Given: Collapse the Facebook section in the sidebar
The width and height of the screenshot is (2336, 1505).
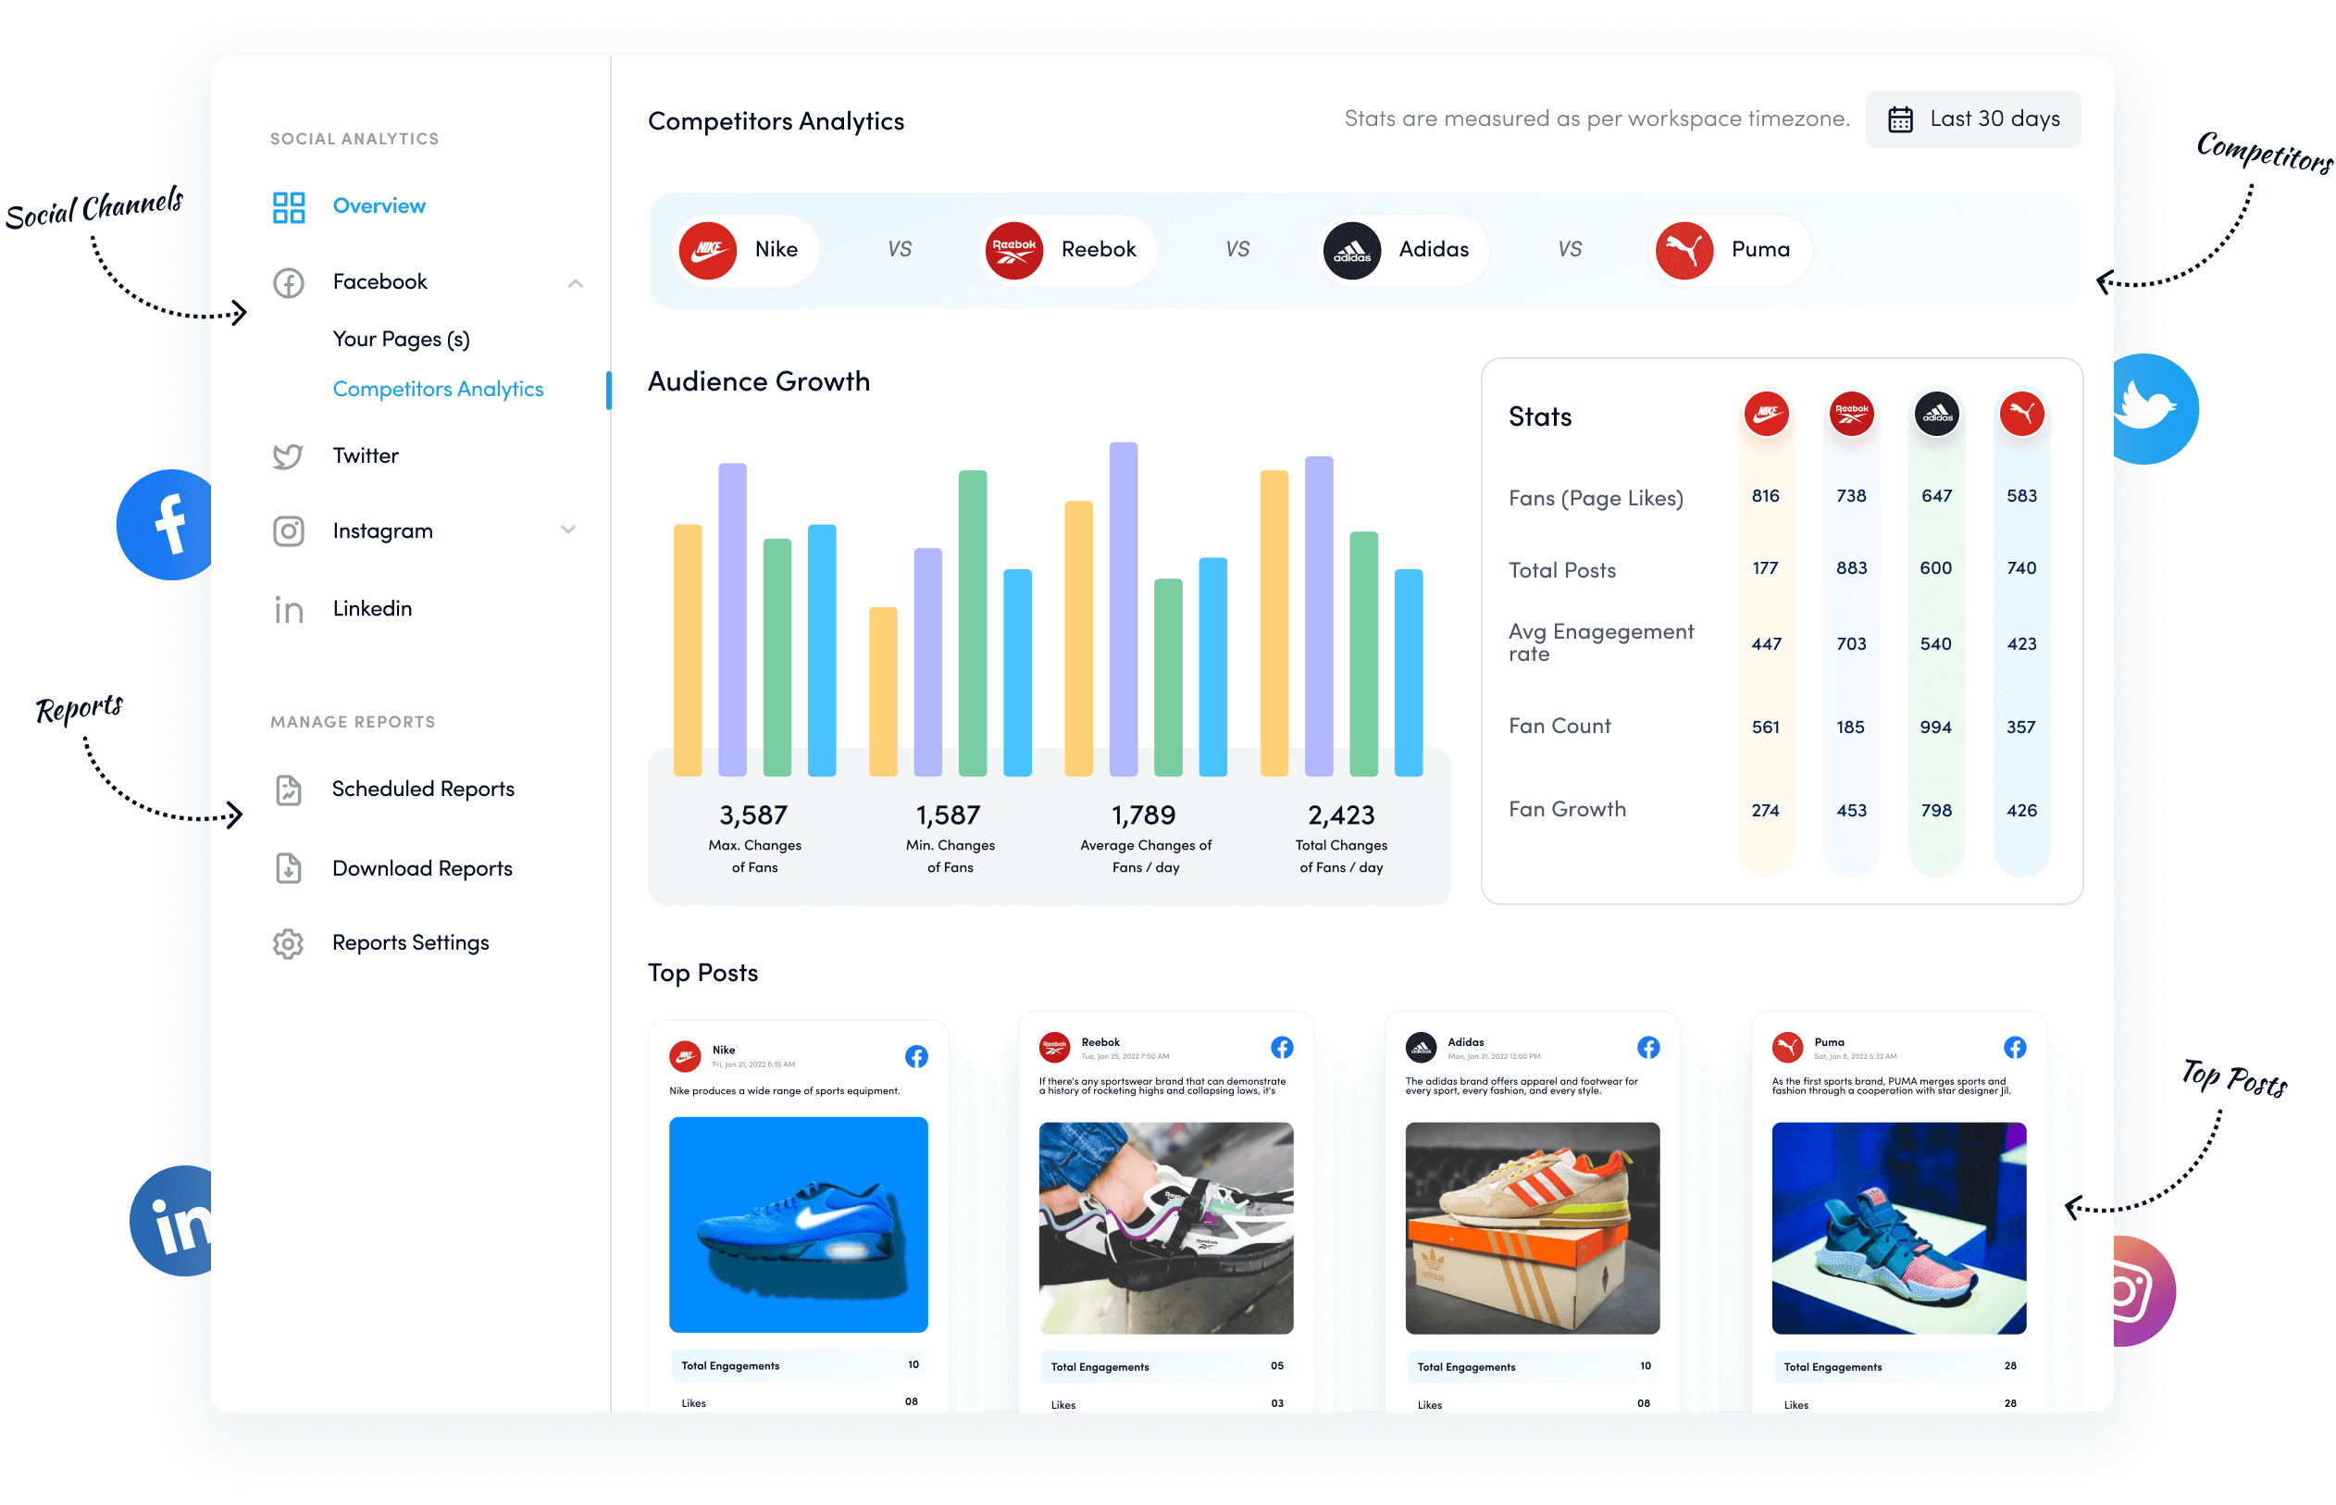Looking at the screenshot, I should [578, 282].
